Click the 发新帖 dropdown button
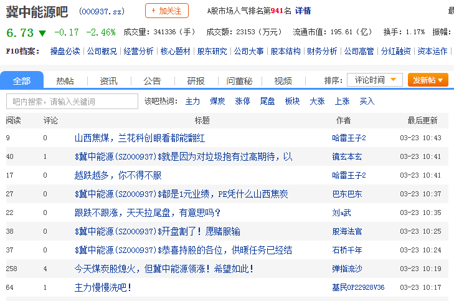 point(428,80)
